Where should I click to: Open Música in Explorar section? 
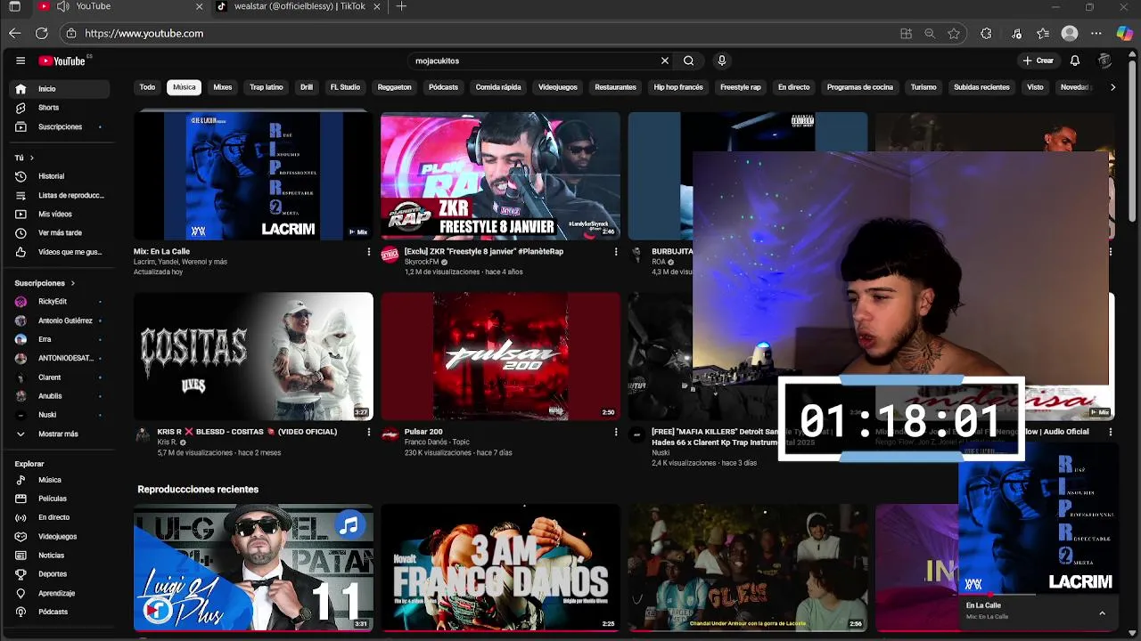tap(60, 480)
